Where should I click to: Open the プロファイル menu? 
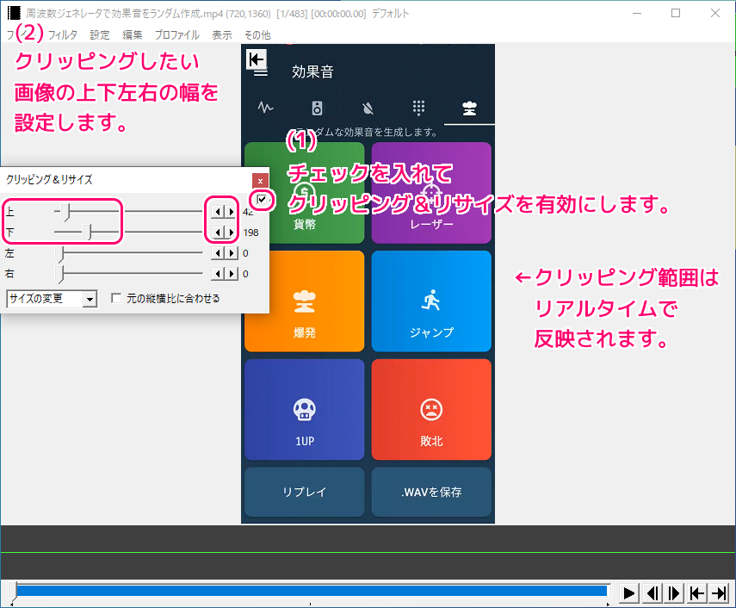click(x=177, y=35)
